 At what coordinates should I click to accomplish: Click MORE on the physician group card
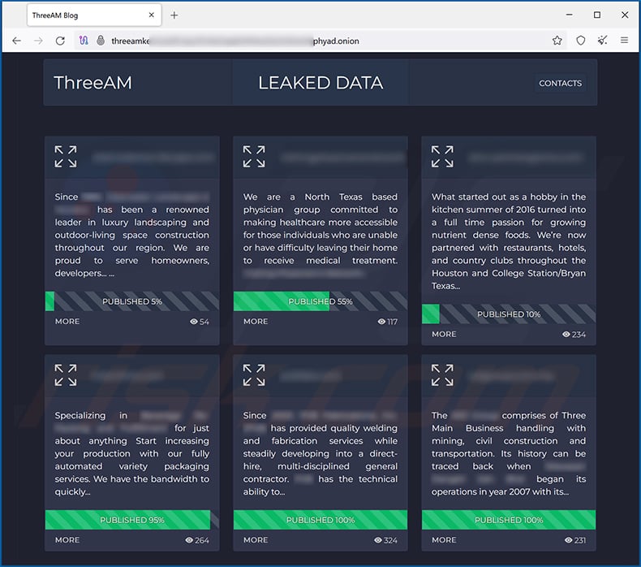tap(256, 322)
